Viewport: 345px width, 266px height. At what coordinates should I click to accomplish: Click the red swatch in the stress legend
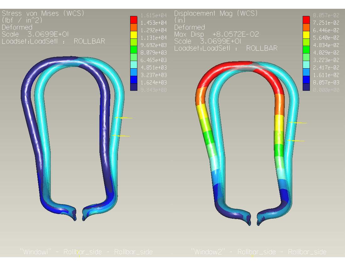[134, 19]
